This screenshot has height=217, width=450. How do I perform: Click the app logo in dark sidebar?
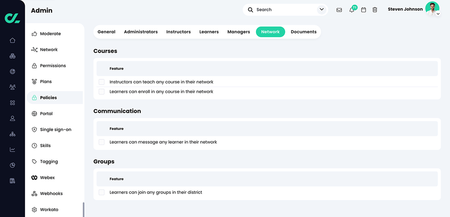12,18
